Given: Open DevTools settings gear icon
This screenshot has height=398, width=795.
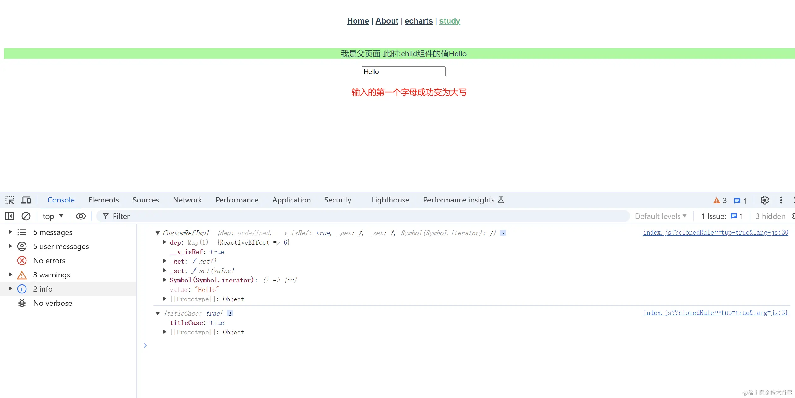Looking at the screenshot, I should (764, 200).
